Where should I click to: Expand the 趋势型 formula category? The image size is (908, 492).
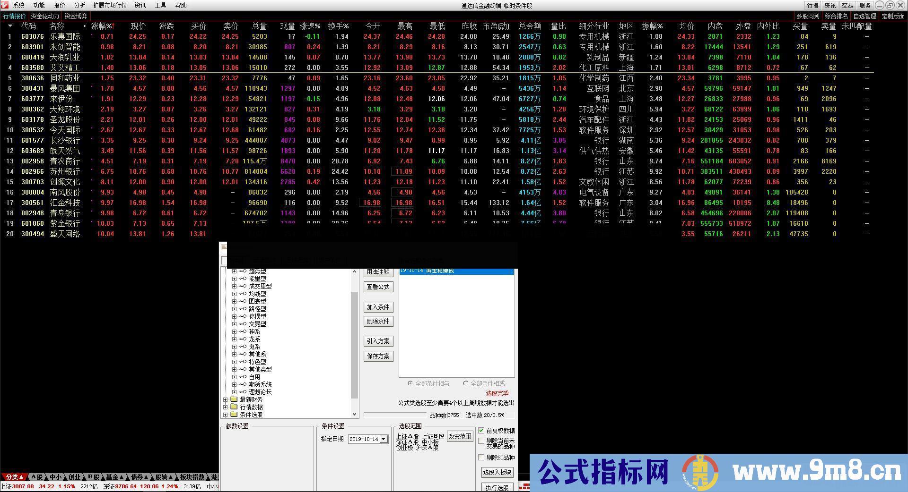click(235, 271)
